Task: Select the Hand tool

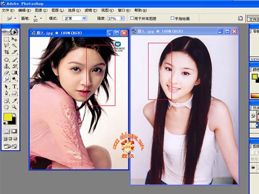Action: [x=7, y=107]
